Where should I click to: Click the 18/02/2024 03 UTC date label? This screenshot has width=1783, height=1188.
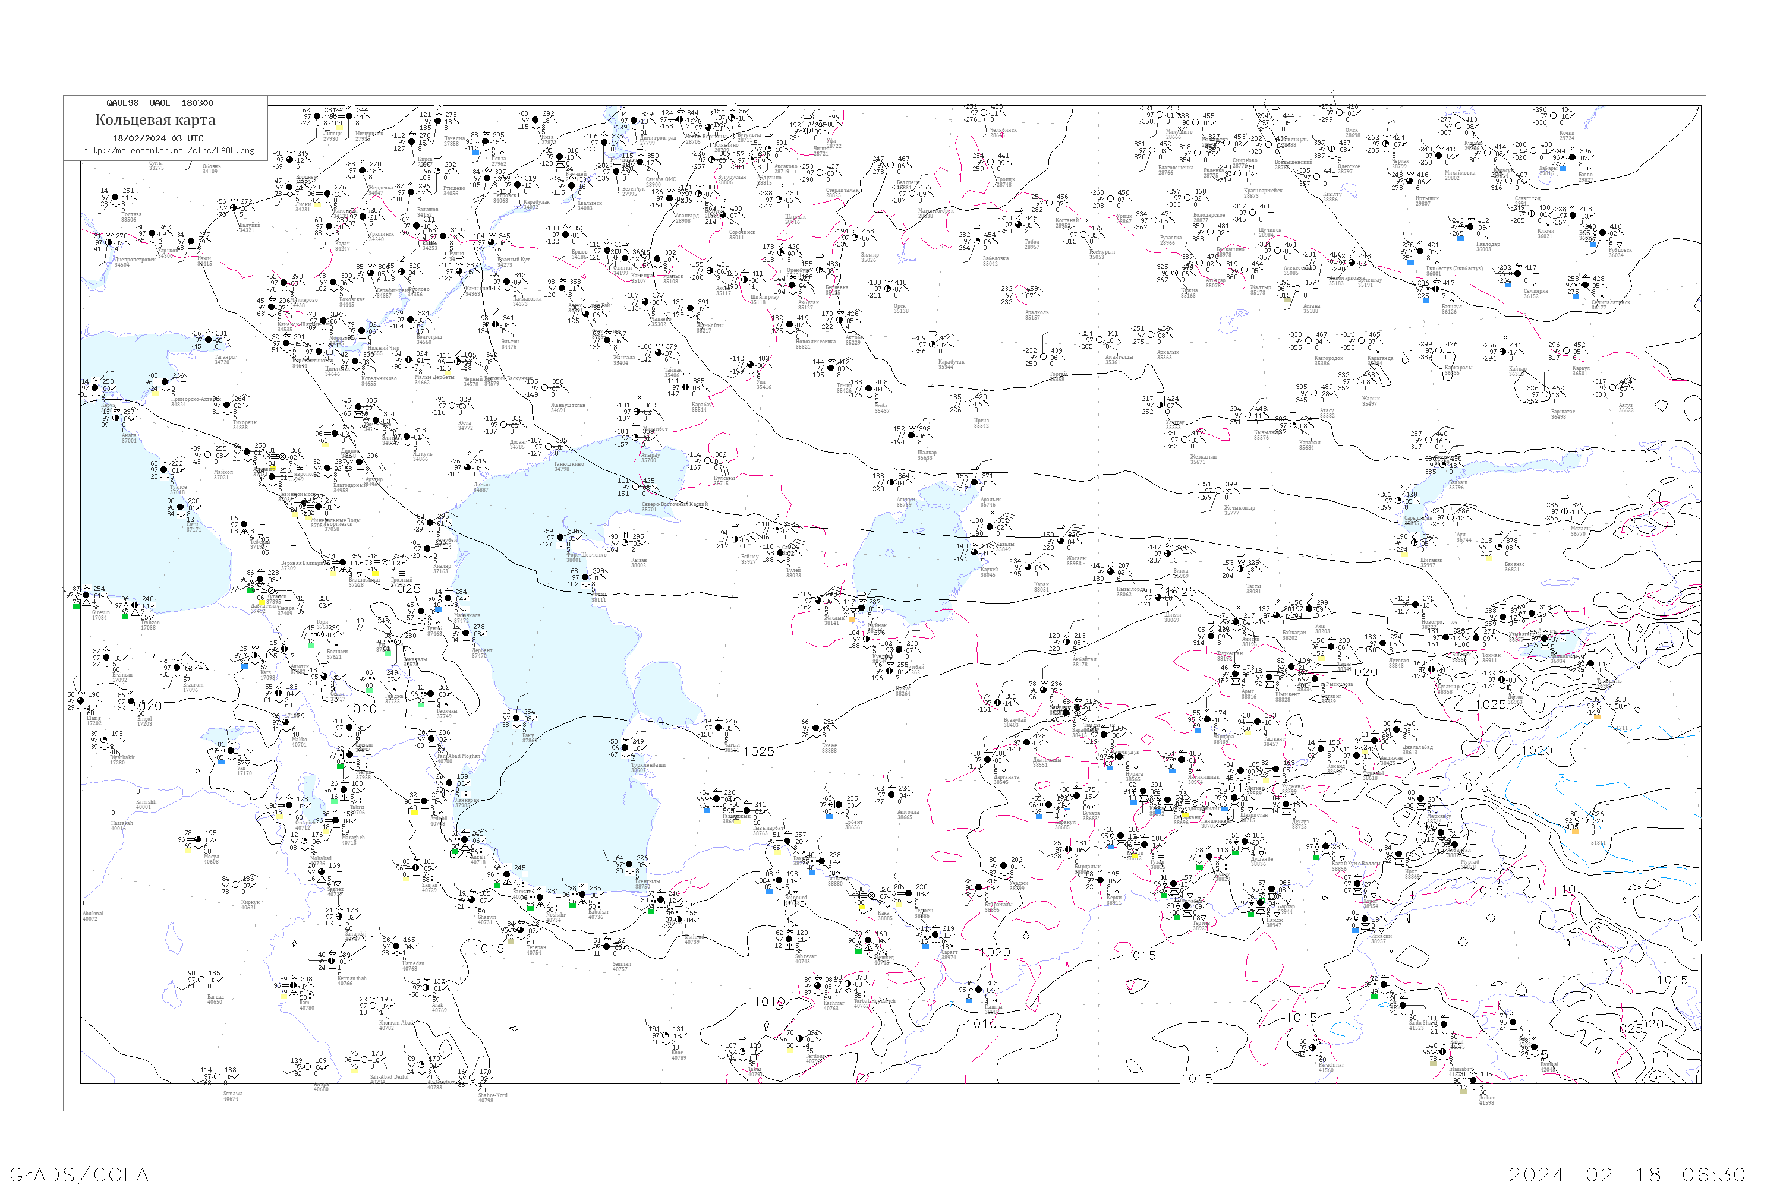pos(159,138)
